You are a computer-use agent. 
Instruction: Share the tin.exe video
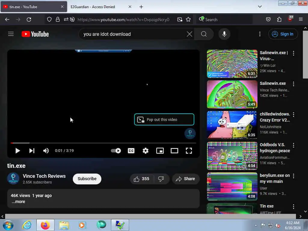[186, 179]
